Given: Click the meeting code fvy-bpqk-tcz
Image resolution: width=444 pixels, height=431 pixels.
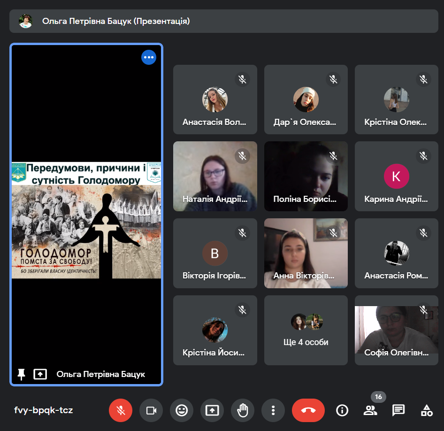Looking at the screenshot, I should (44, 410).
